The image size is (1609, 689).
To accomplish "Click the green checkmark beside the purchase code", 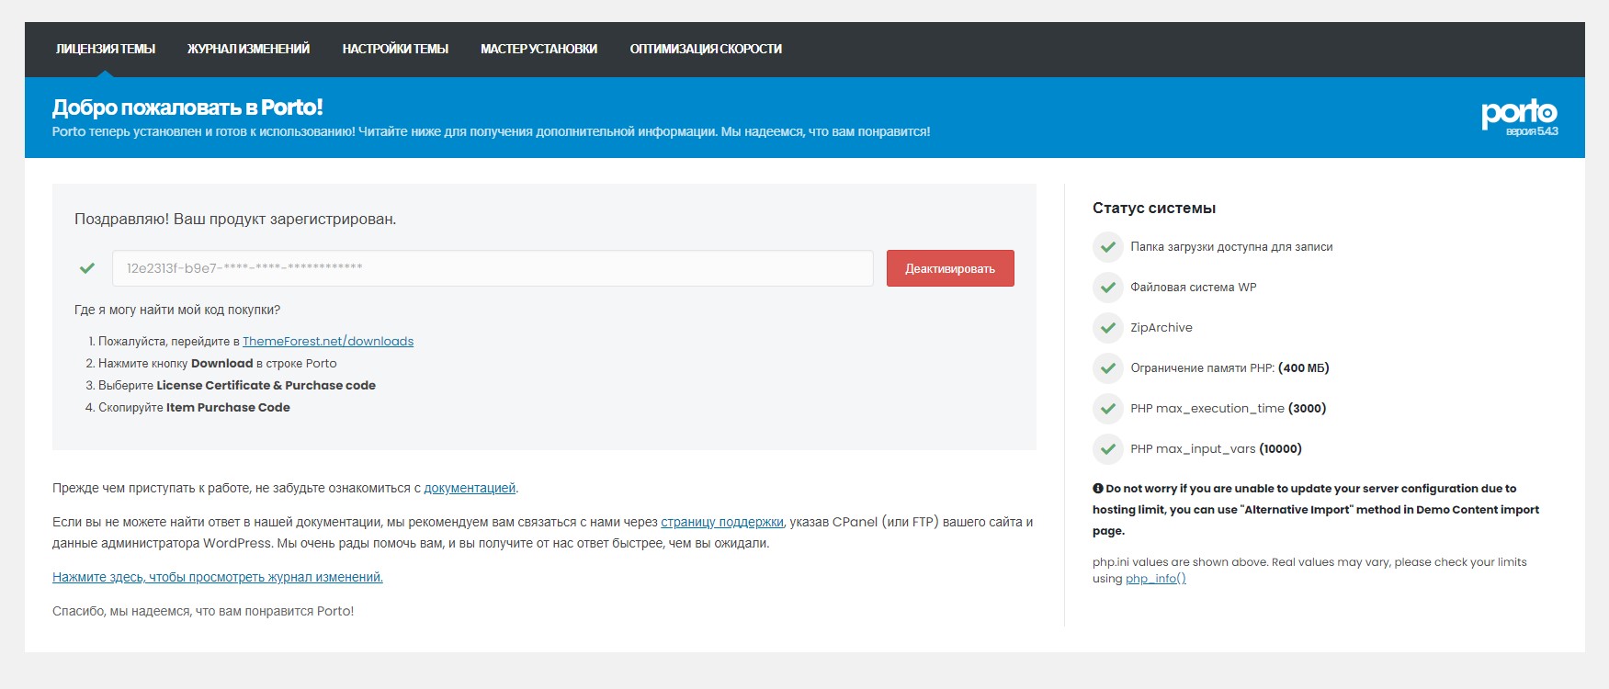I will [x=87, y=268].
